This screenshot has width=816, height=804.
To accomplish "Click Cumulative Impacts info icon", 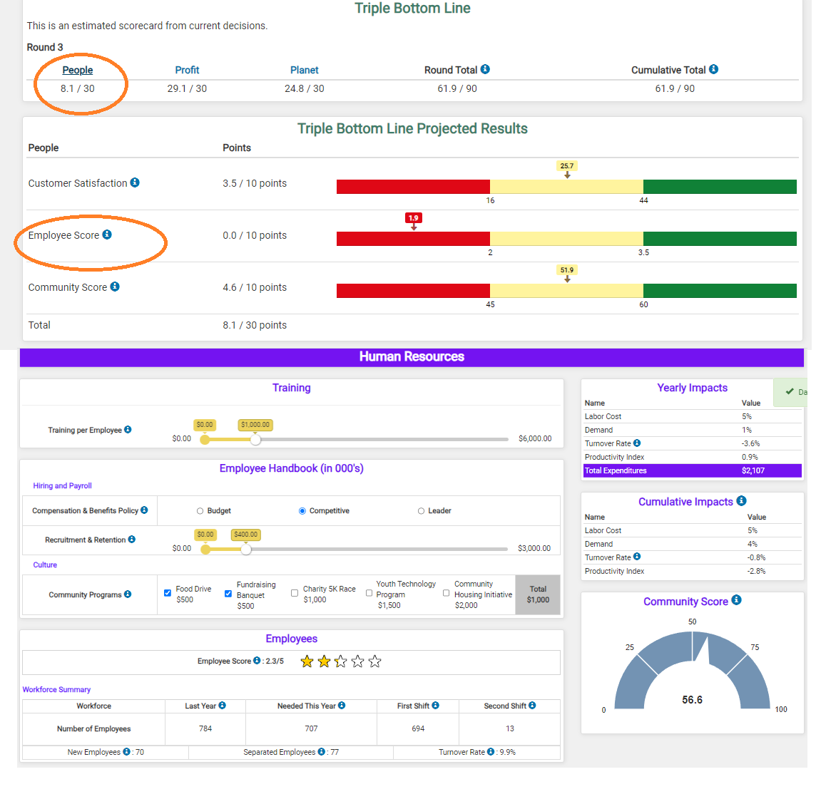I will pos(742,501).
